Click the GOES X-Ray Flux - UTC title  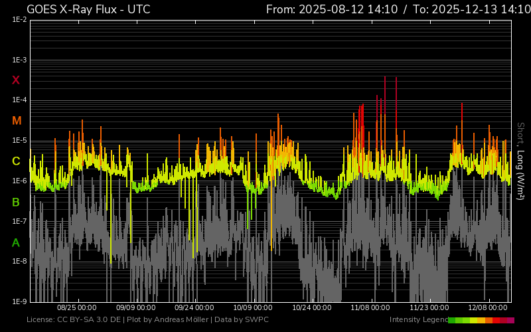[x=88, y=9]
